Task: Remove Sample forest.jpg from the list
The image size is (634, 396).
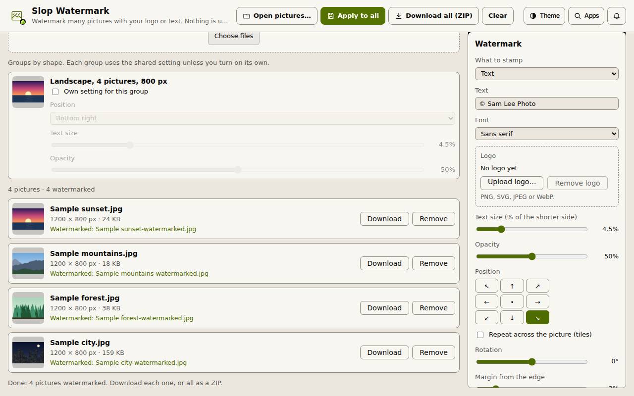Action: (433, 308)
